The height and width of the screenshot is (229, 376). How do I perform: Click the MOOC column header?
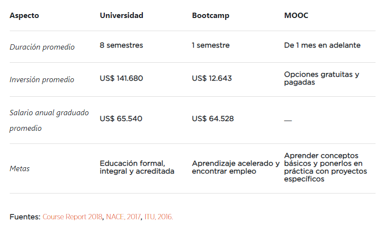296,16
